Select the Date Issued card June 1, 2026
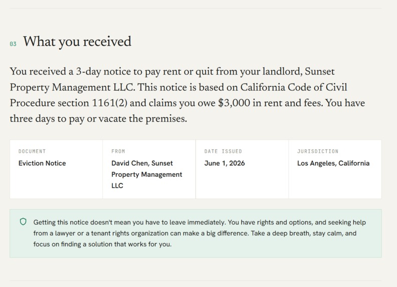The image size is (397, 287). click(x=242, y=169)
